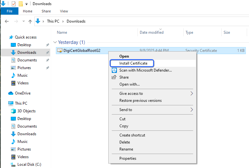The width and height of the screenshot is (249, 168).
Task: Switch to the View ribbon tab
Action: pyautogui.click(x=64, y=11)
